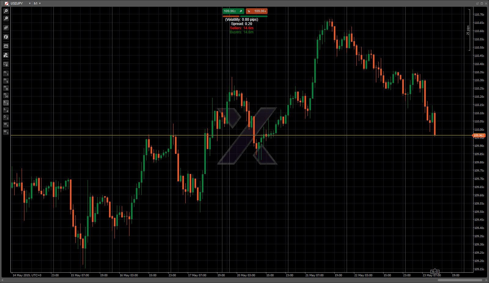Click the Sellers: 14.6m text
Viewport: 489px width, 283px height.
point(242,28)
